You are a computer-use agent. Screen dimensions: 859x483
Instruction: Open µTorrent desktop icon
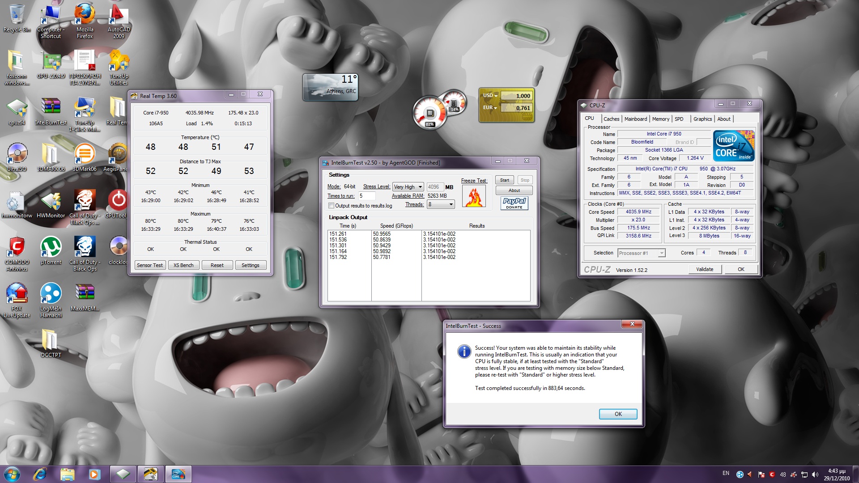pyautogui.click(x=51, y=251)
